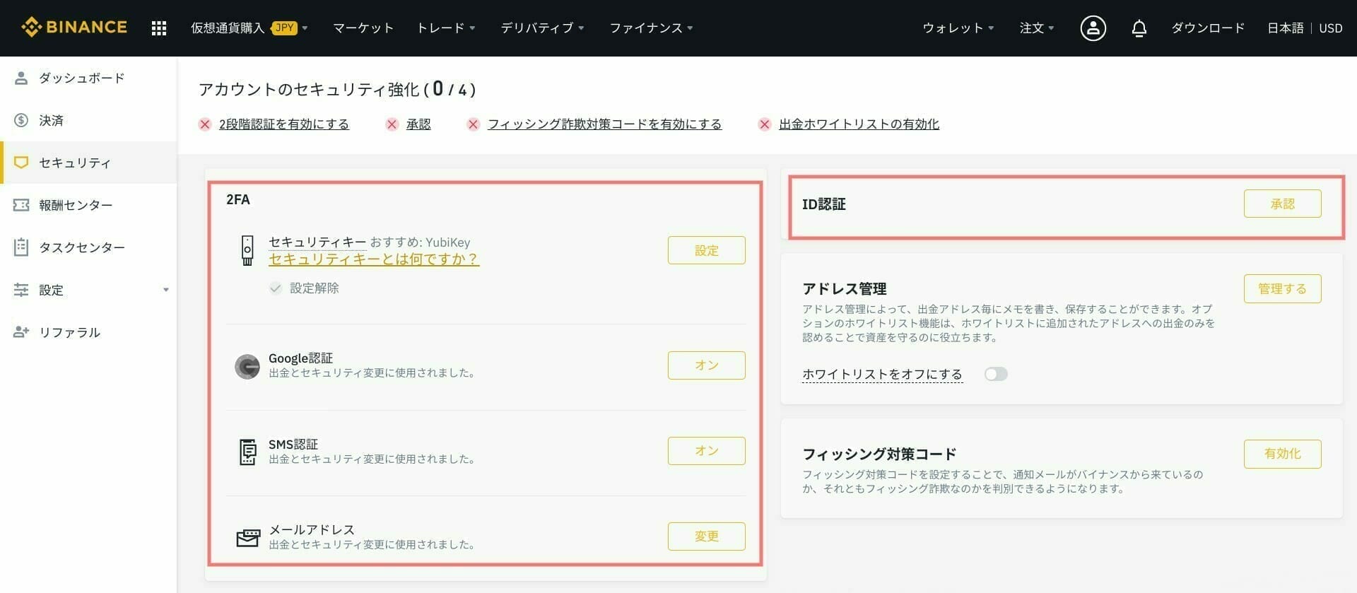This screenshot has height=593, width=1357.
Task: Click the セキュリティ shield icon in sidebar
Action: [x=21, y=163]
